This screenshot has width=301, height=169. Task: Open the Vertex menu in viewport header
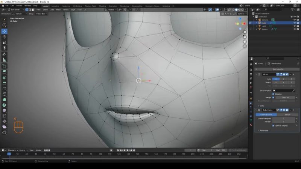(65, 9)
